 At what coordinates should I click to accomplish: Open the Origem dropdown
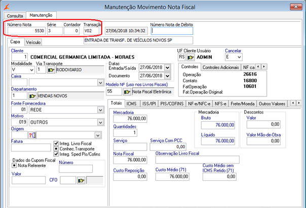tap(98, 135)
